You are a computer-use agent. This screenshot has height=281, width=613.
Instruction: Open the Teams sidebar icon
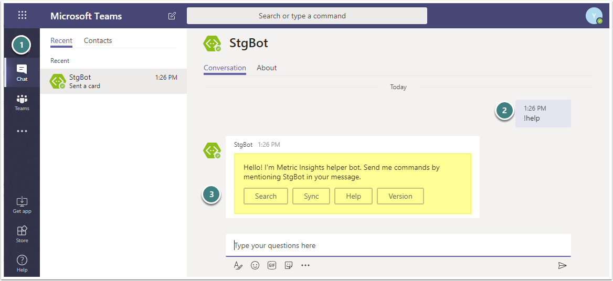click(22, 102)
